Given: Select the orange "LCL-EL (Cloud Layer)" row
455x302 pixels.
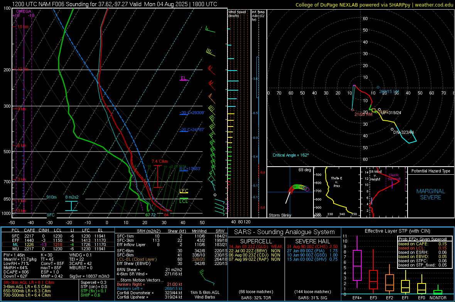Looking at the screenshot, I should pyautogui.click(x=172, y=259).
